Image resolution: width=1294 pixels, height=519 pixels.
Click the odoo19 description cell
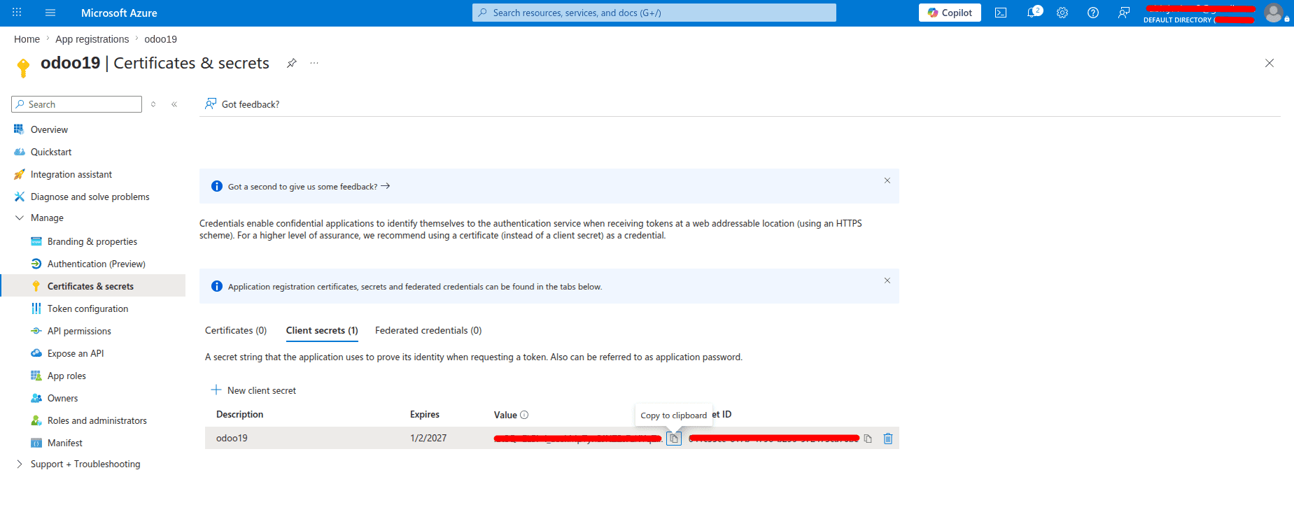232,438
